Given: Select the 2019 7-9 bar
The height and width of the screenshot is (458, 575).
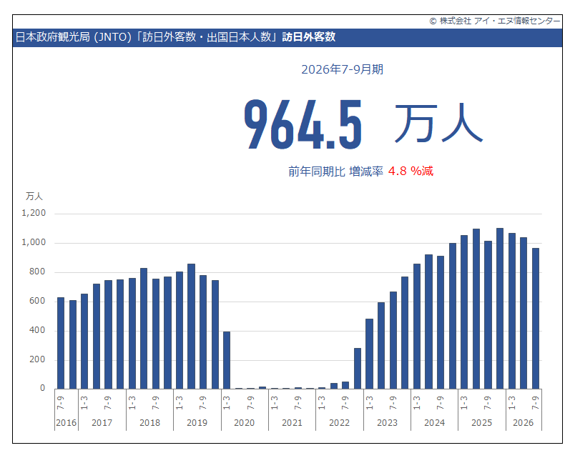Looking at the screenshot, I should (x=203, y=332).
